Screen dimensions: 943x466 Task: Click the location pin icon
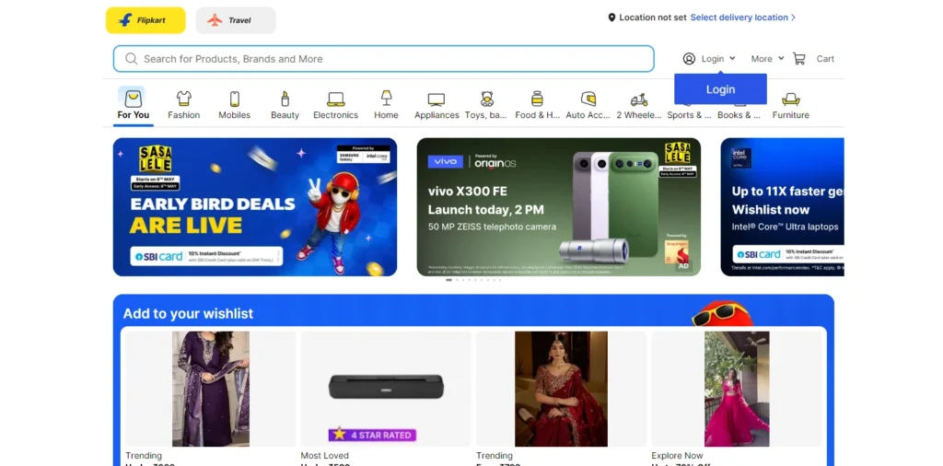click(611, 17)
